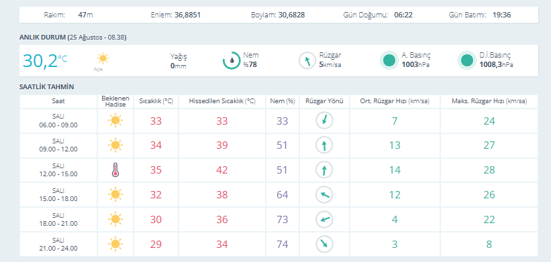Viewport: 551px width, 262px height.
Task: Click wind direction arrow for 18.00 - 21.00
Action: pos(324,220)
